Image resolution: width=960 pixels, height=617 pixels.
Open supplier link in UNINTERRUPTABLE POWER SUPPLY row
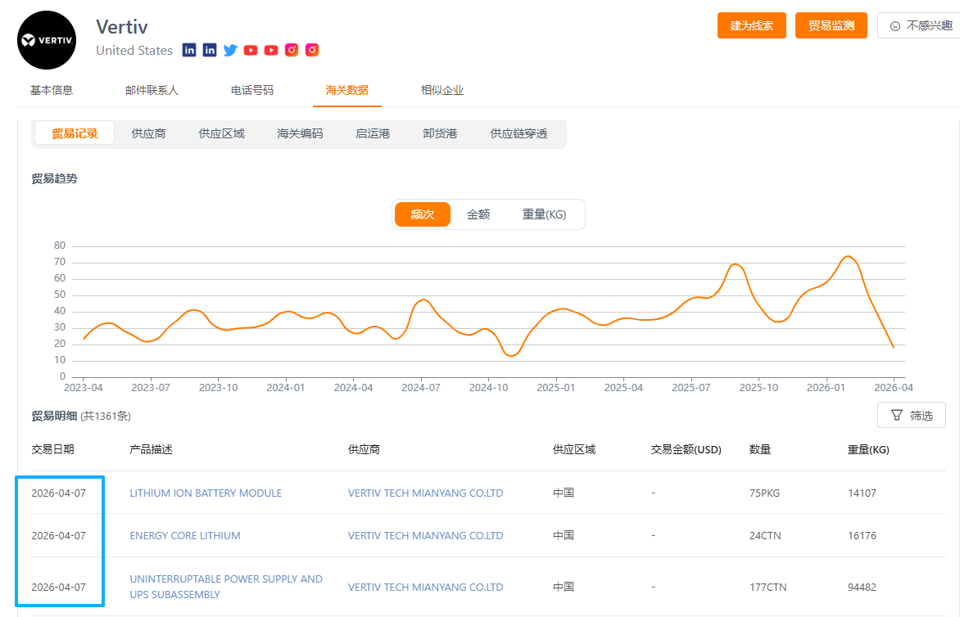point(425,587)
